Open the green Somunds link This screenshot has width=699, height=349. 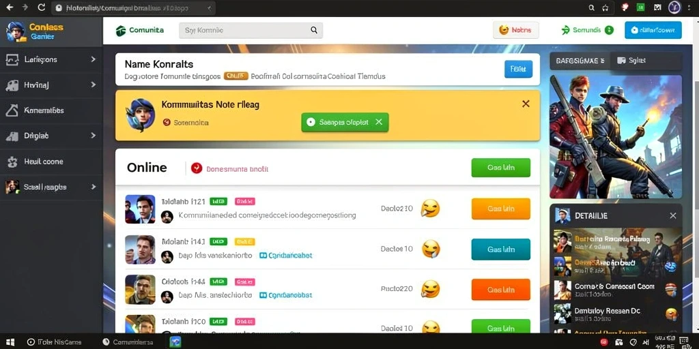click(x=586, y=30)
